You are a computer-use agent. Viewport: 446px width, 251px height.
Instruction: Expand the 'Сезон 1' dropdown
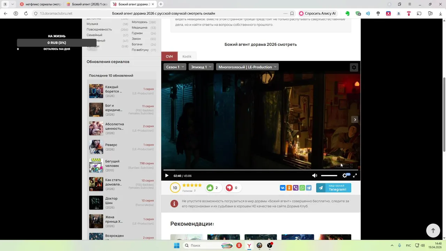[x=175, y=67]
